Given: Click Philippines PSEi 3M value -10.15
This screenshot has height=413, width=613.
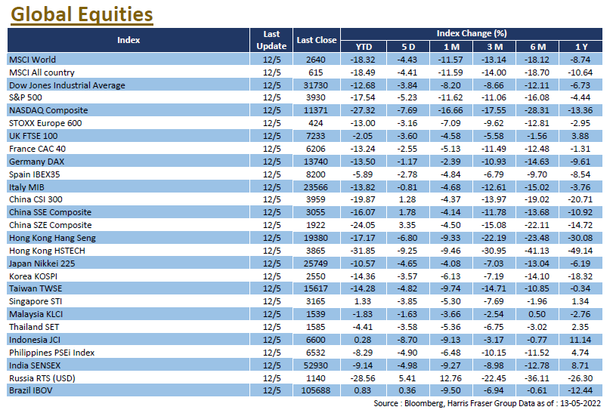Looking at the screenshot, I should click(494, 353).
